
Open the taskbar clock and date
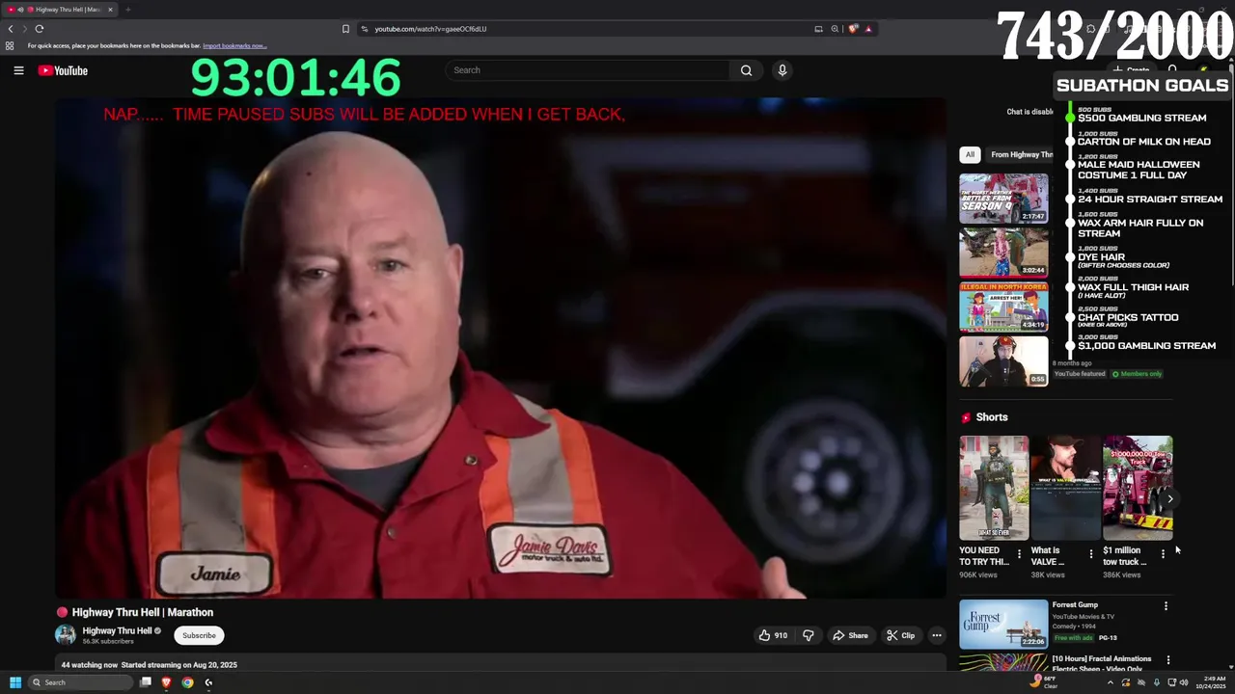(x=1211, y=682)
